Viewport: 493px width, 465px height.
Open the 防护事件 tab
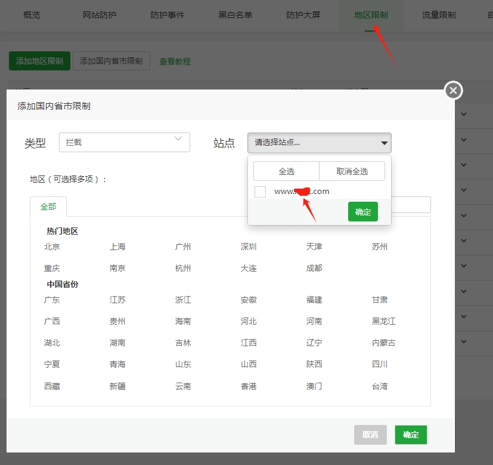tap(168, 15)
